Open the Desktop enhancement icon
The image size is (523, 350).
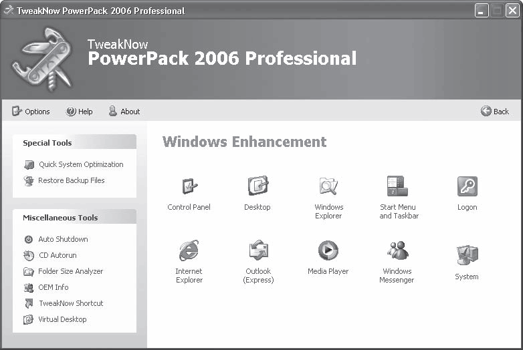click(258, 186)
